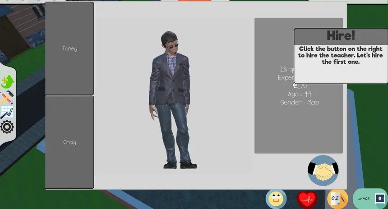The image size is (388, 209).
Task: Open the statistics line chart icon
Action: (7, 112)
